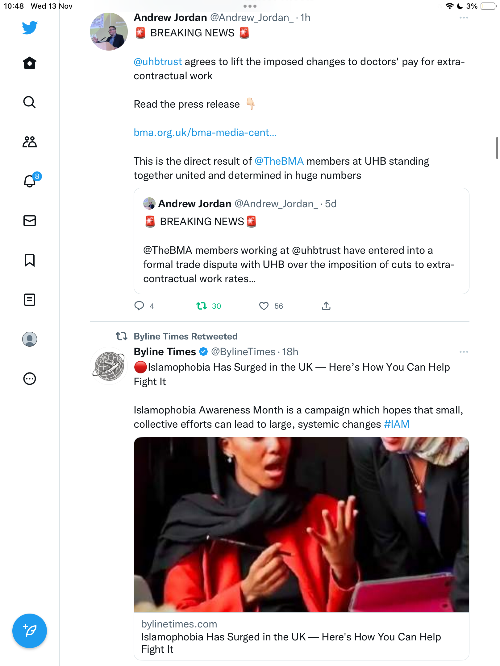Viewport: 500px width, 666px height.
Task: Open the Islamophobia article image preview
Action: tap(301, 525)
